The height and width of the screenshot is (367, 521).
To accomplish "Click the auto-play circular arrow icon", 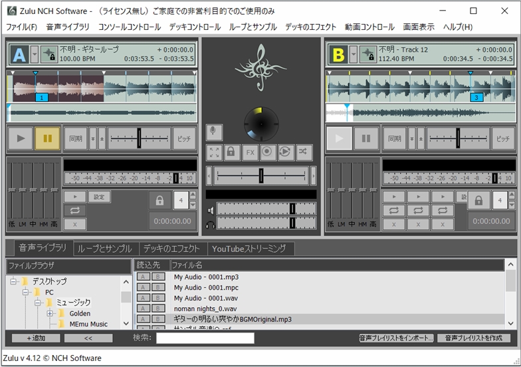I will (x=286, y=152).
